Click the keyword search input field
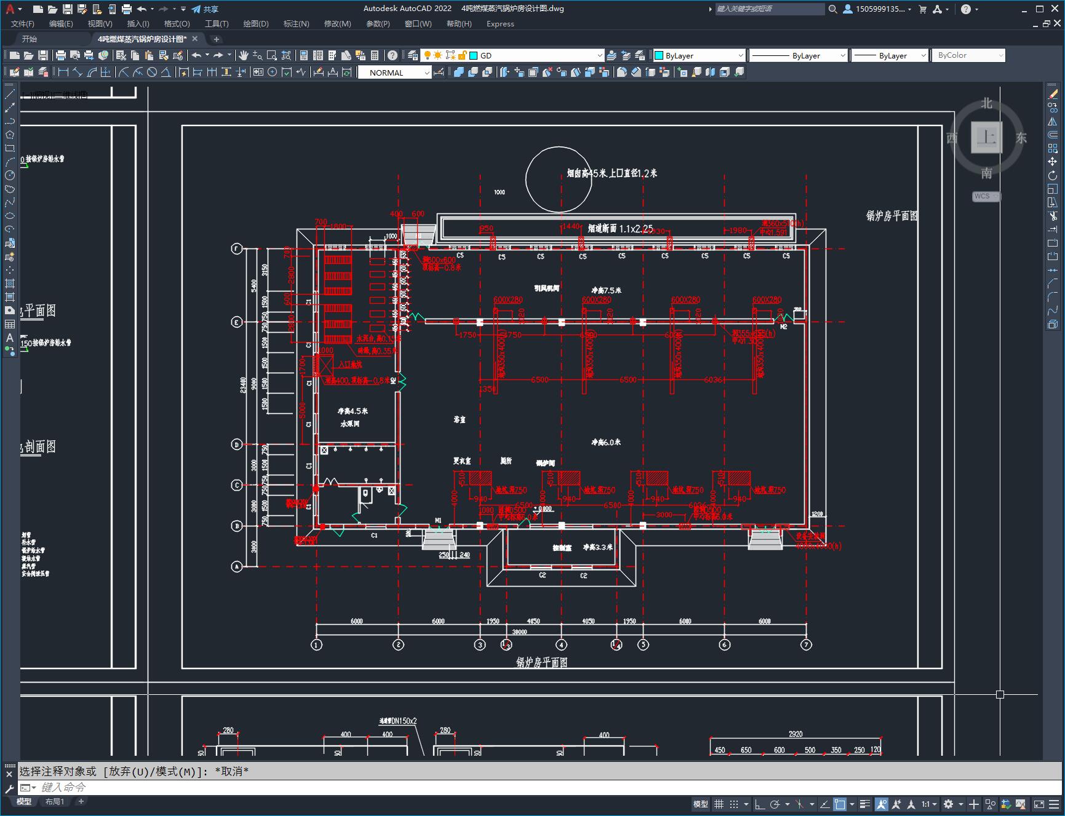 click(x=770, y=9)
